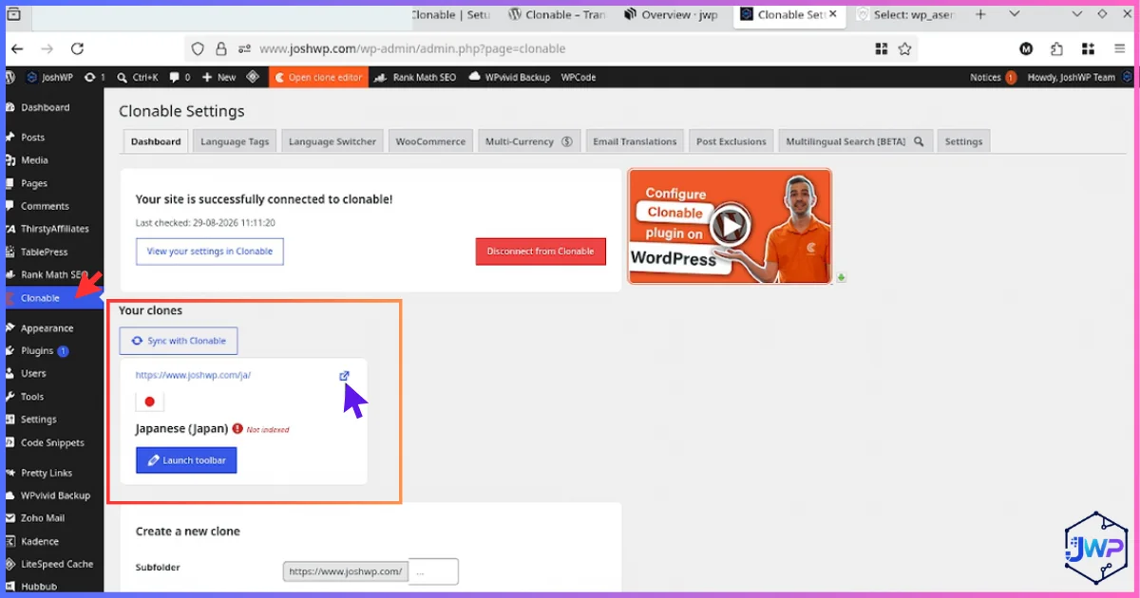Screen dimensions: 1140x598
Task: Expand the list all tabs chevron
Action: tap(1014, 14)
